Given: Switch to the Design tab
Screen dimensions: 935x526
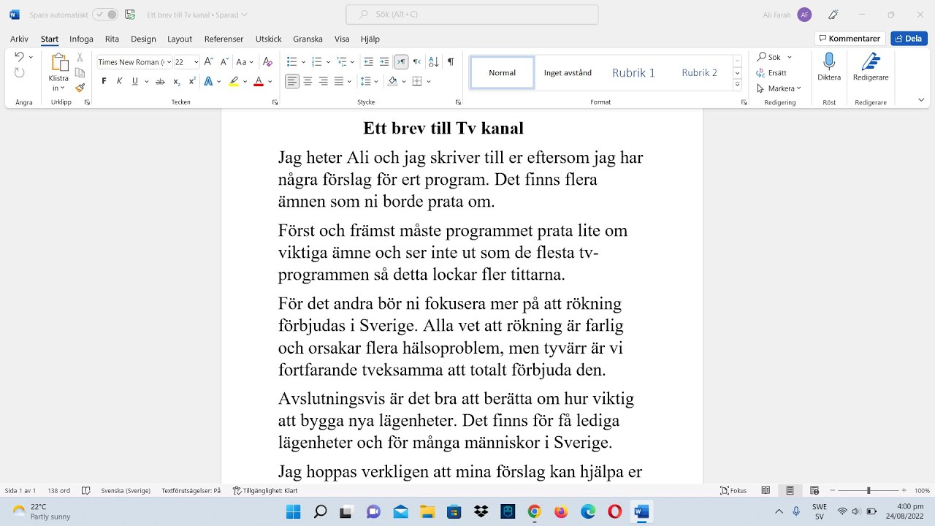Looking at the screenshot, I should tap(143, 39).
